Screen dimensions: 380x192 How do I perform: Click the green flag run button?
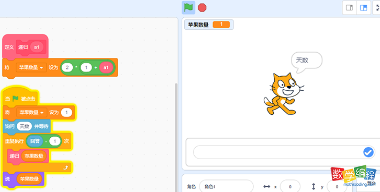[x=188, y=8]
